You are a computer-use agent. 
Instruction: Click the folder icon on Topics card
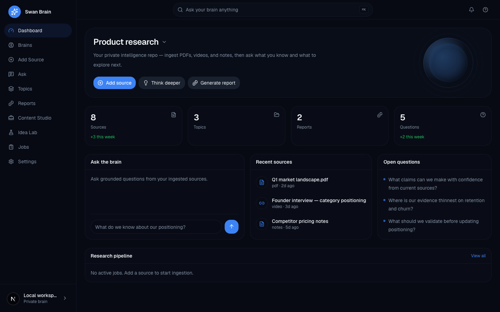click(277, 115)
